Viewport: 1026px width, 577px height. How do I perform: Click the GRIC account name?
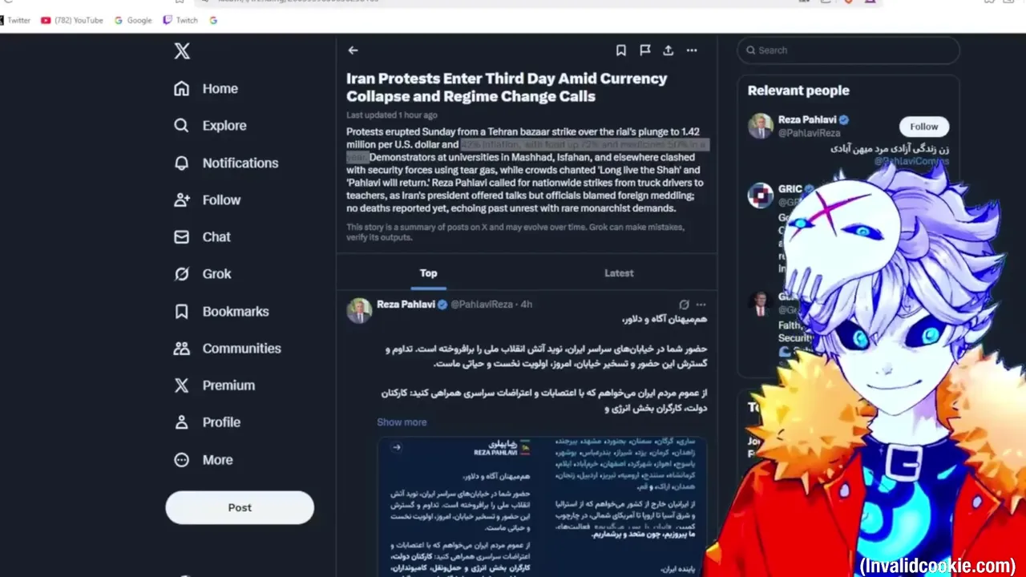pyautogui.click(x=790, y=189)
